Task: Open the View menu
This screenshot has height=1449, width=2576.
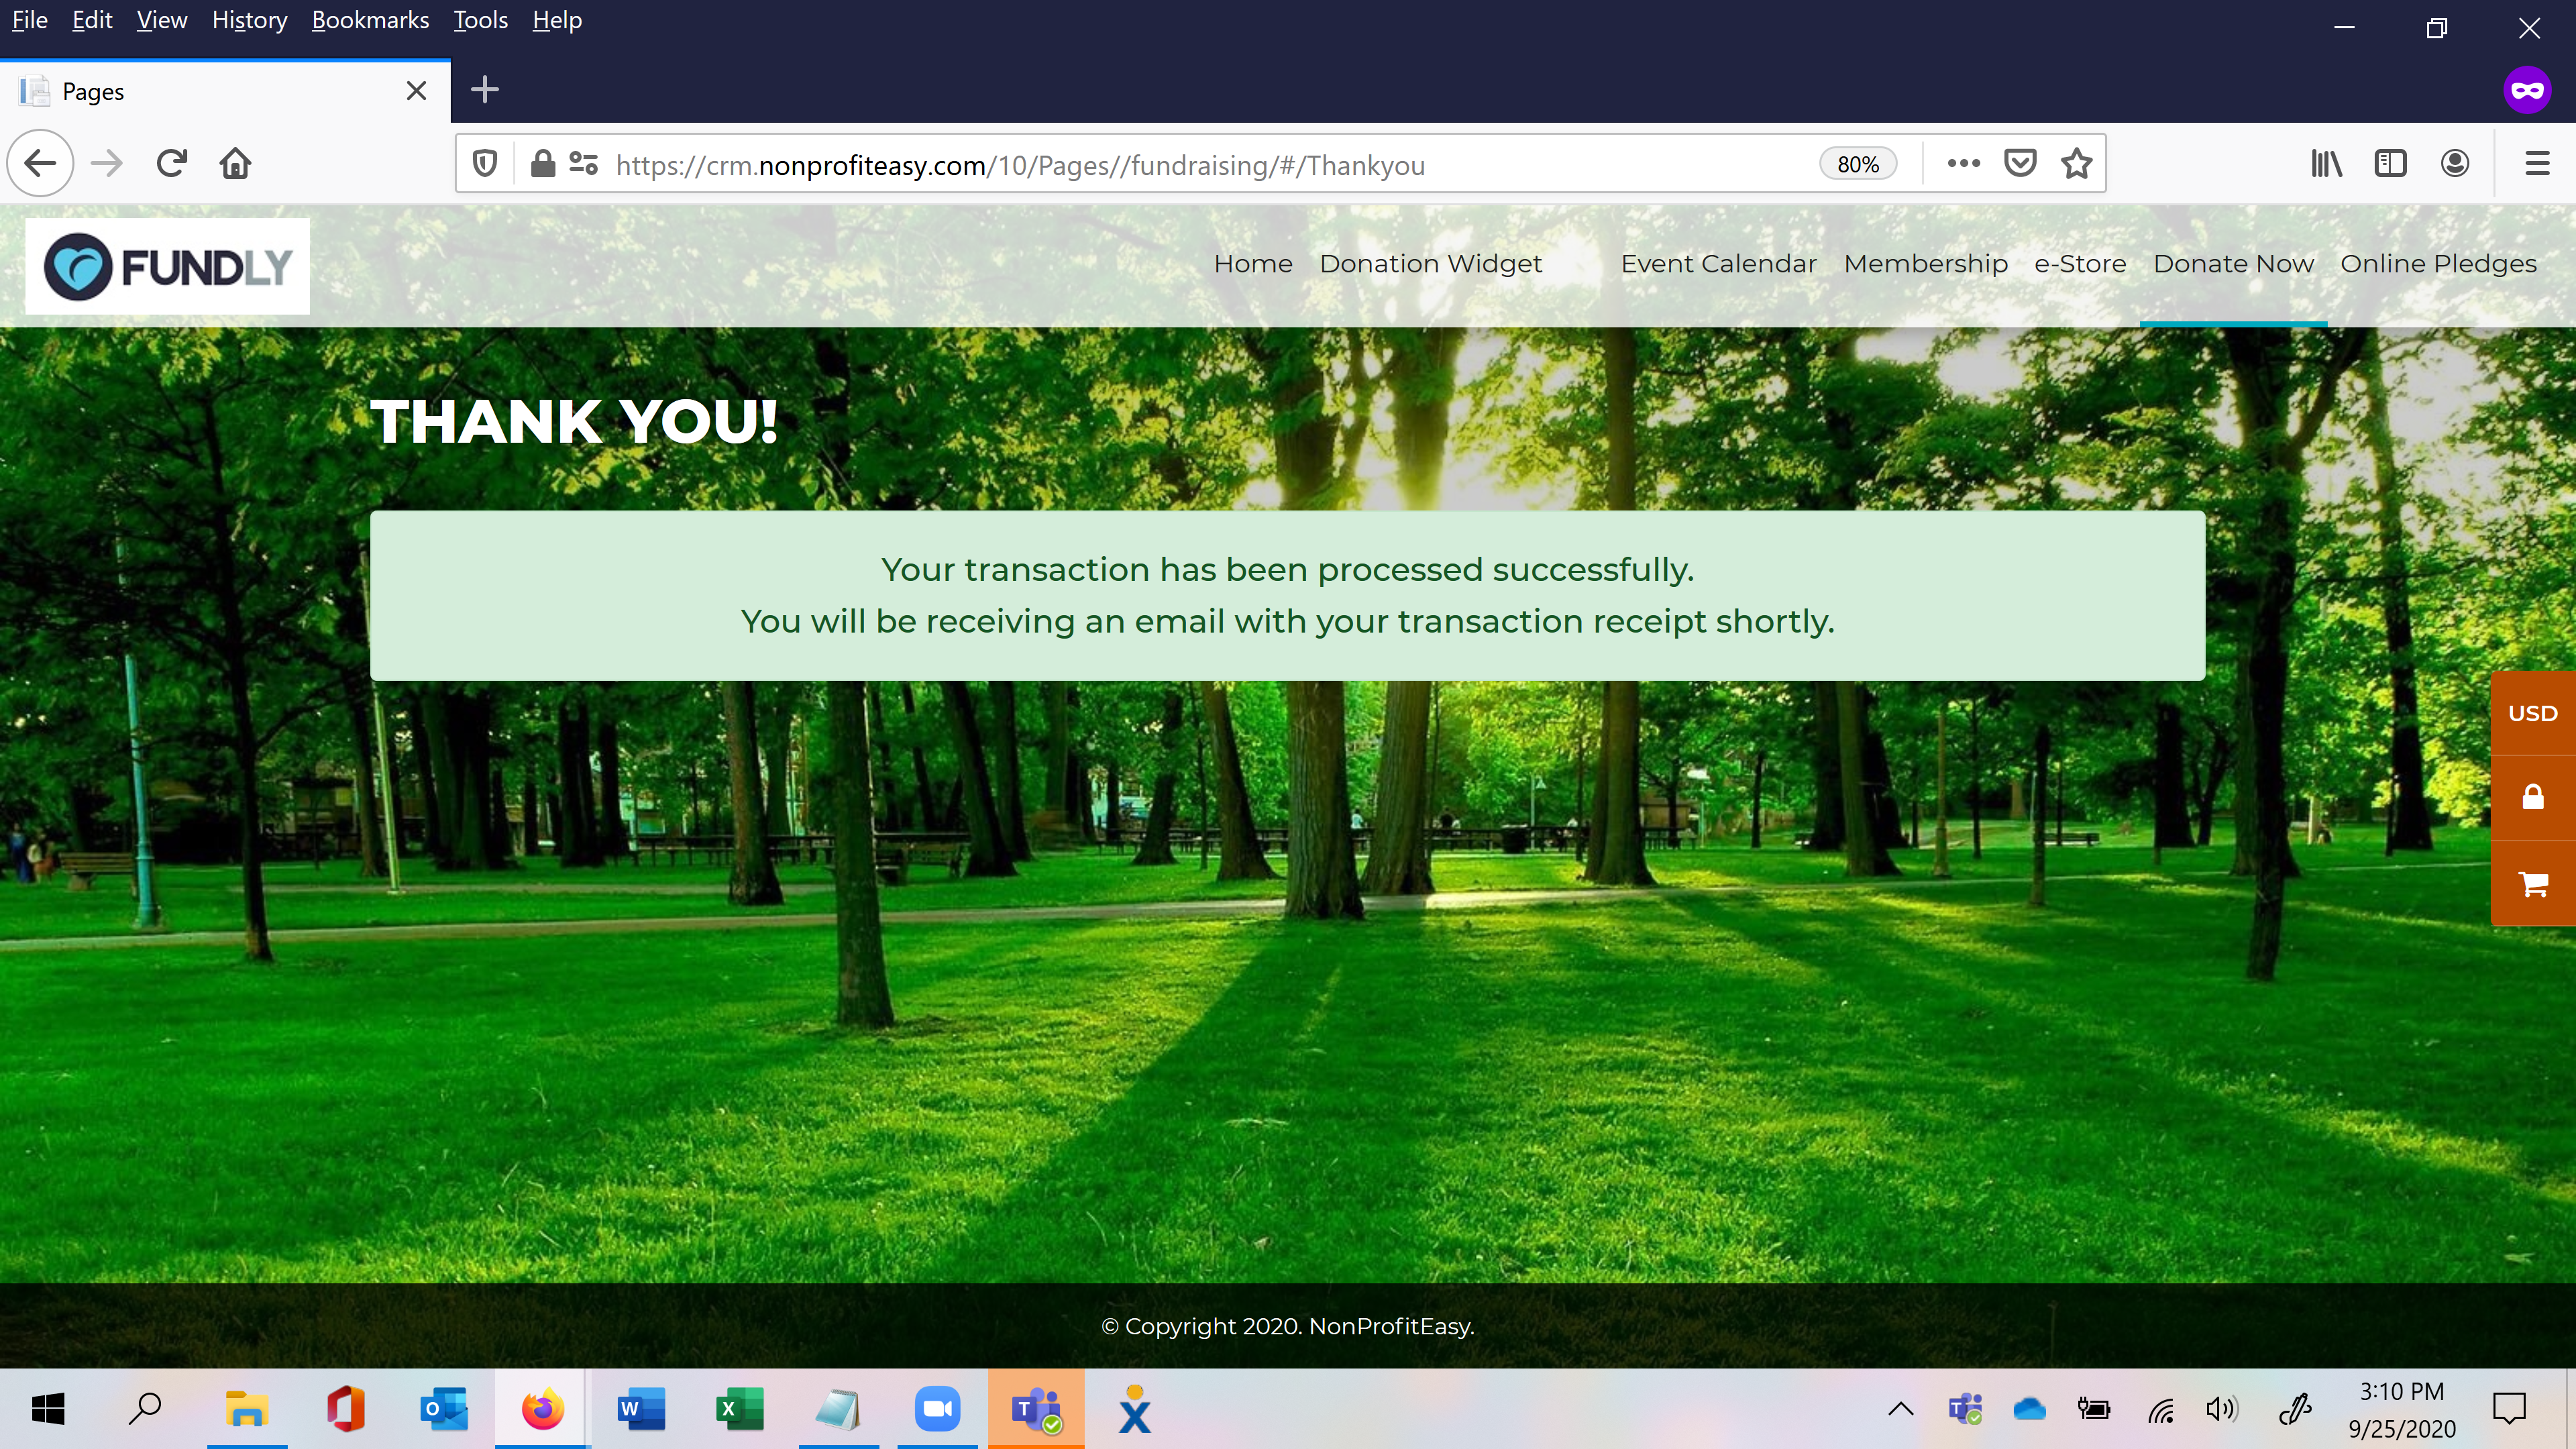Action: [162, 20]
